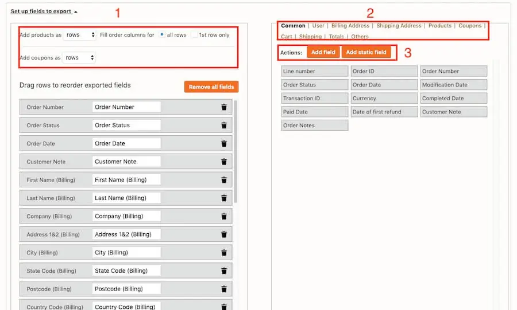
Task: Select the 'Order Number' available field
Action: pyautogui.click(x=454, y=71)
